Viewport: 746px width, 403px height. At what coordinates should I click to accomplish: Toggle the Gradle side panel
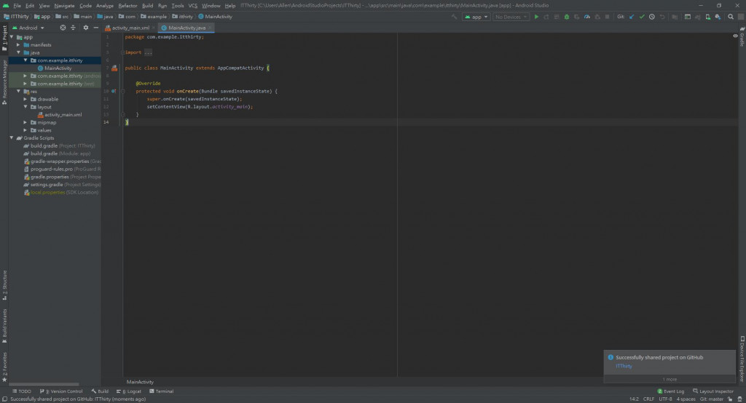tap(742, 36)
